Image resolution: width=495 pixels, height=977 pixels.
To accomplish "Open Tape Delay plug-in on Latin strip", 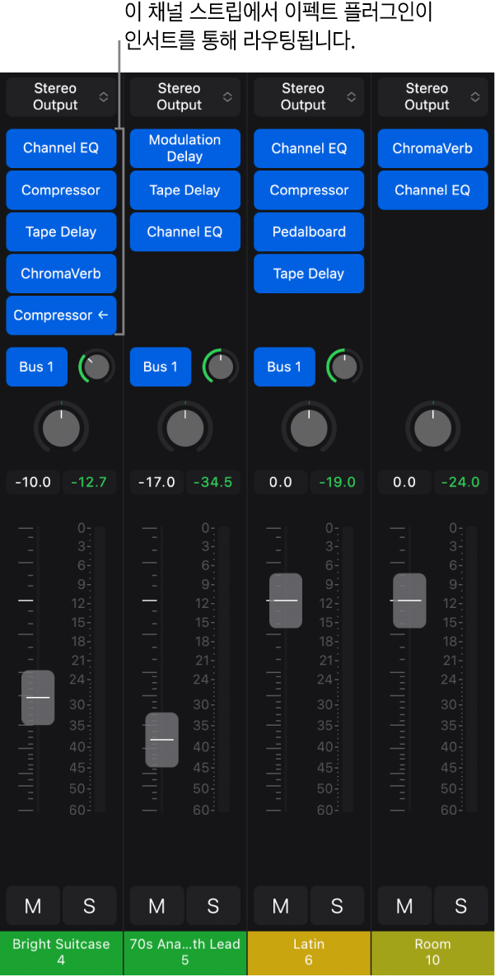I will coord(309,273).
